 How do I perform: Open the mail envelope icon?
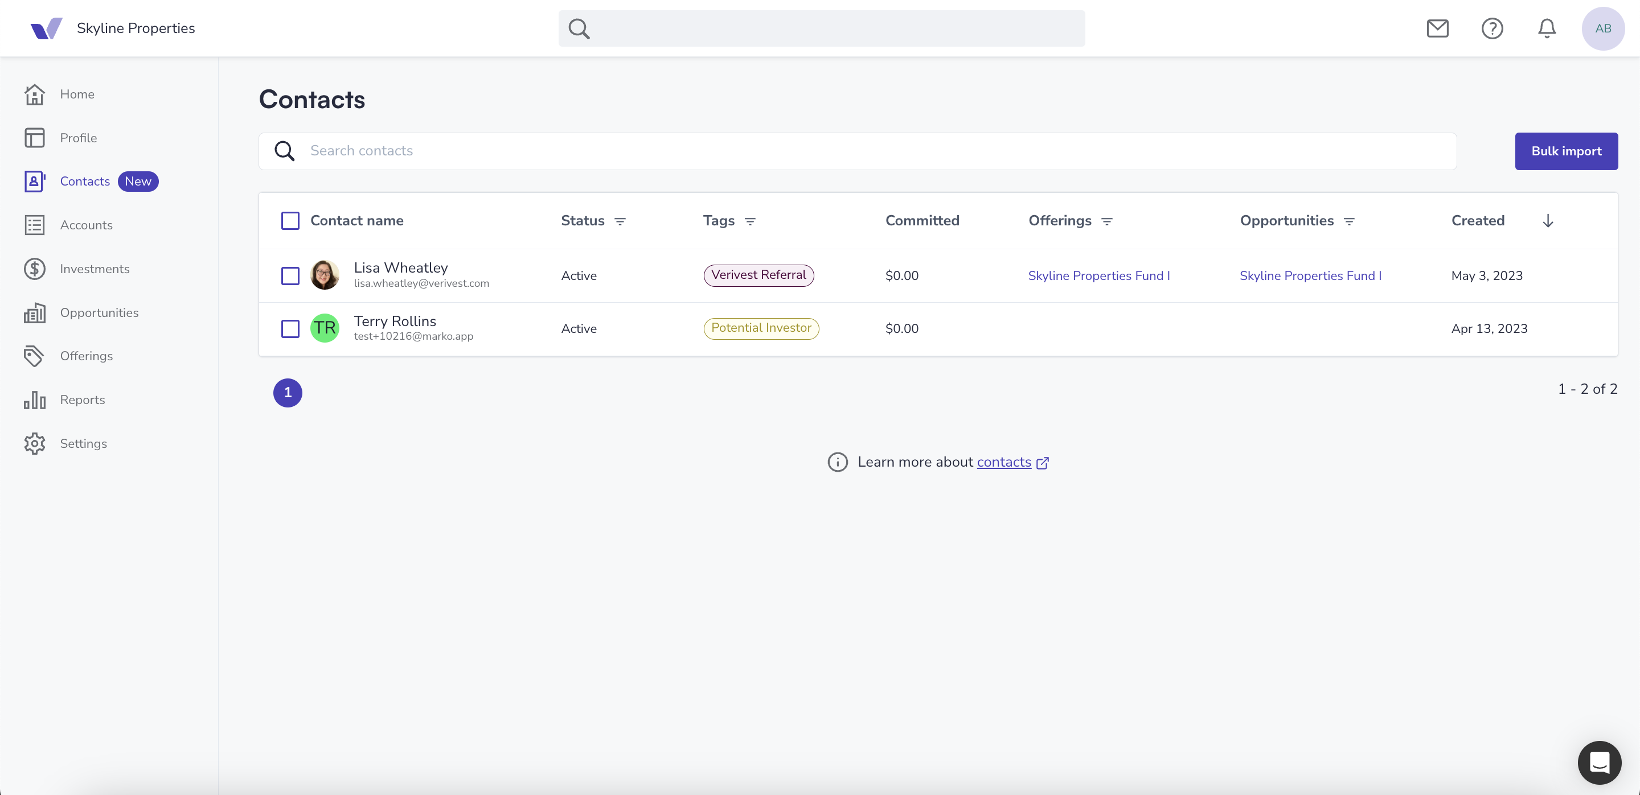pyautogui.click(x=1437, y=28)
